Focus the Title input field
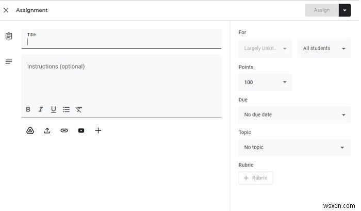This screenshot has height=211, width=361. (121, 39)
